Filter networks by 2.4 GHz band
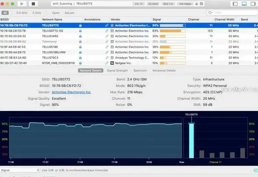Viewport: 258px width, 177px height. pos(22,13)
